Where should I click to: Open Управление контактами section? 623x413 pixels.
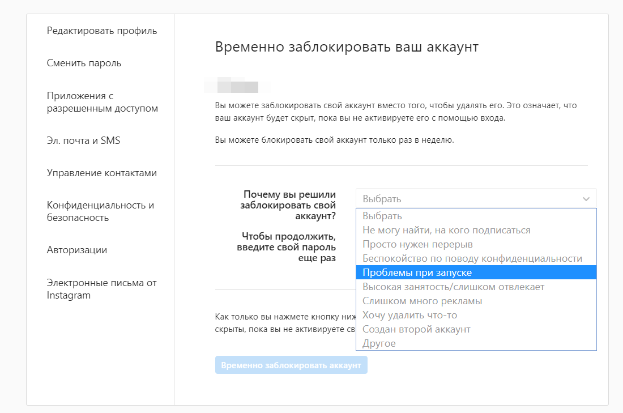tap(102, 173)
